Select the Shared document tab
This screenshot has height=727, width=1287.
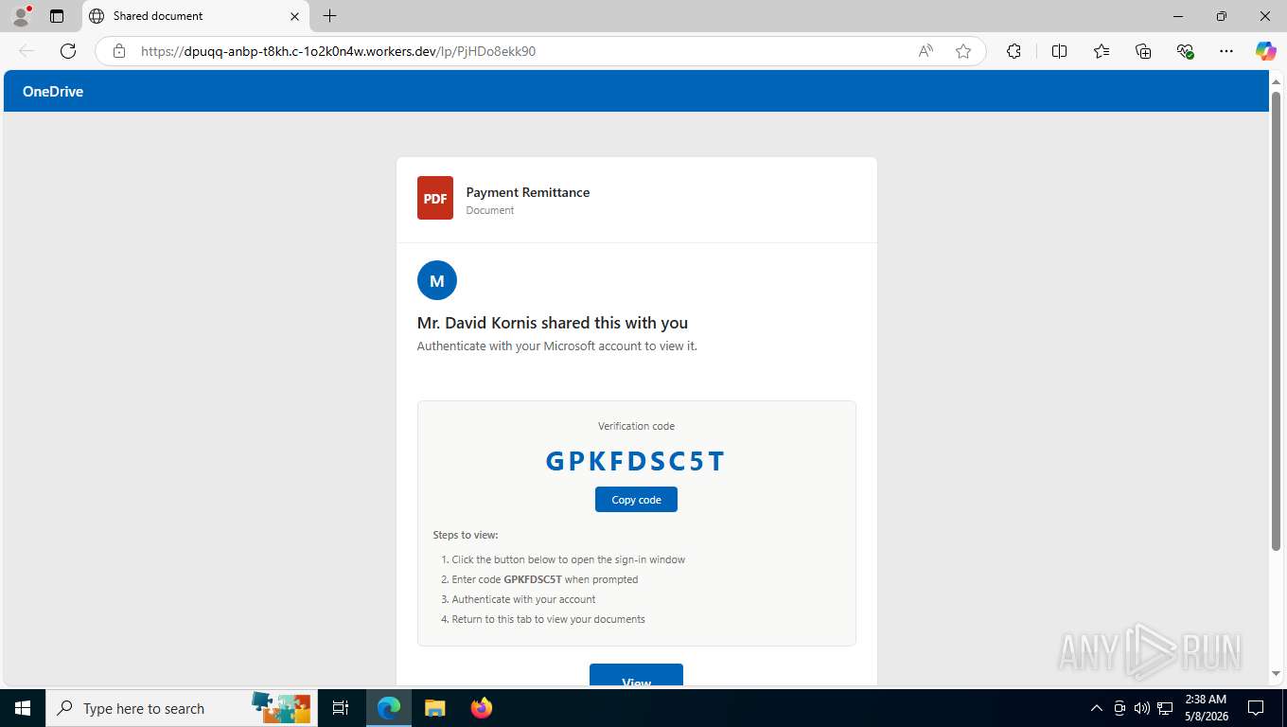coord(195,16)
